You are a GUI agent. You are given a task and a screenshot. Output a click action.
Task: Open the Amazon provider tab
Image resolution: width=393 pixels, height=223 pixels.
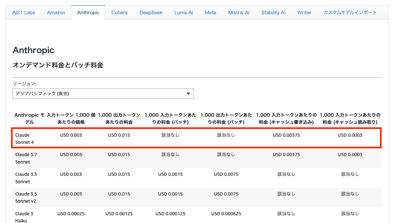[56, 13]
